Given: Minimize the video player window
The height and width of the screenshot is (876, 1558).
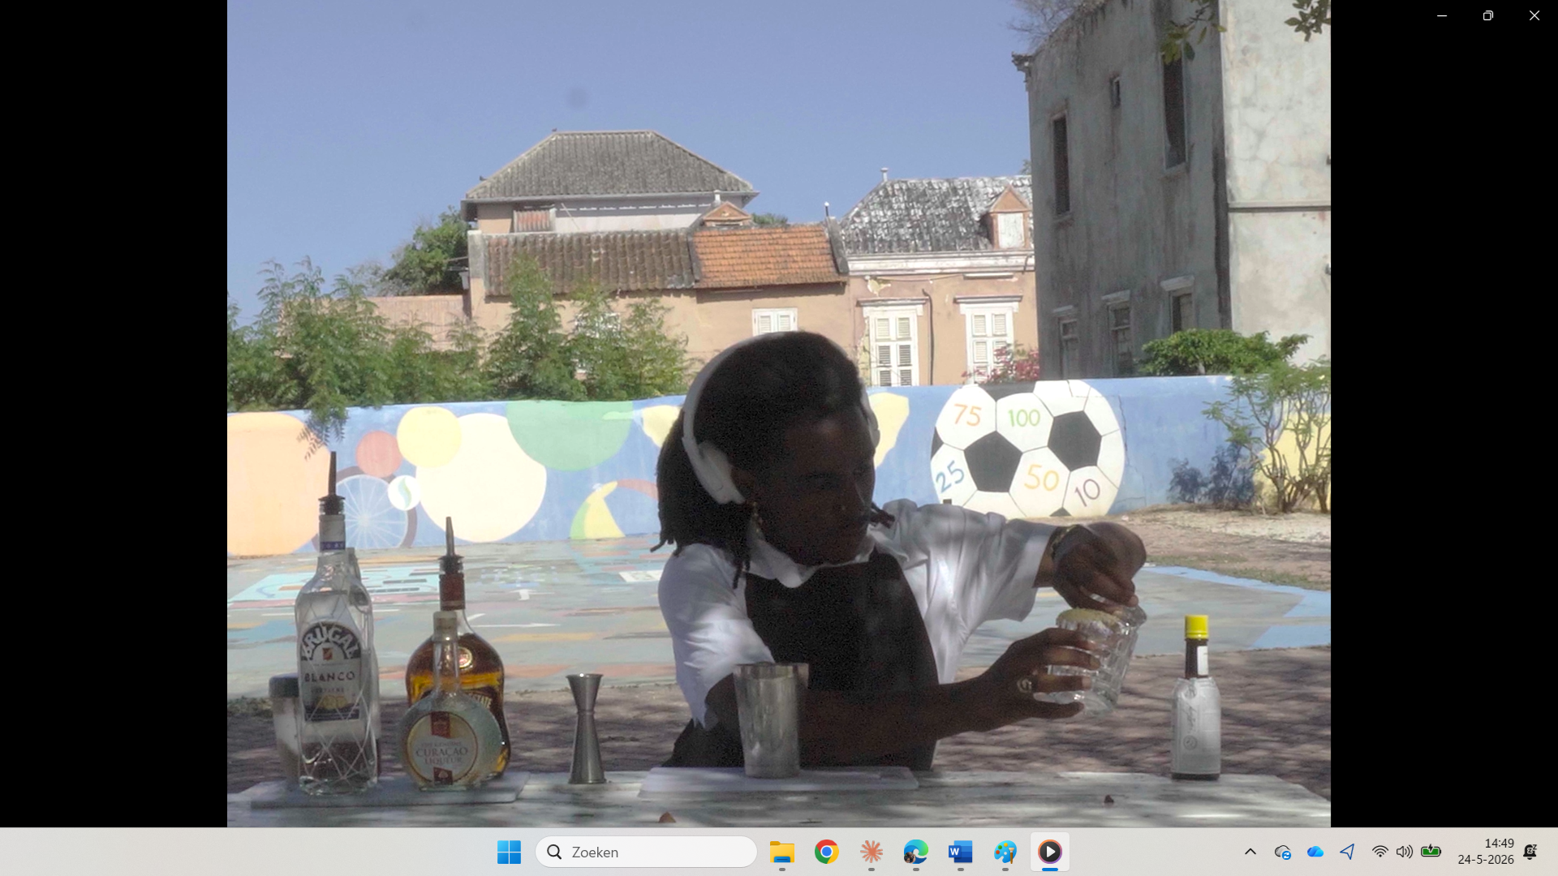Looking at the screenshot, I should pyautogui.click(x=1442, y=15).
